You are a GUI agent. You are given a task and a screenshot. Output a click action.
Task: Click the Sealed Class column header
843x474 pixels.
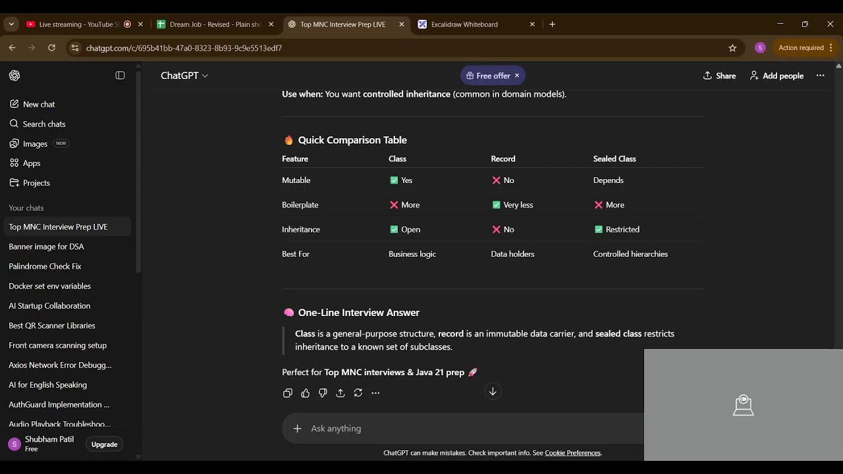click(614, 159)
